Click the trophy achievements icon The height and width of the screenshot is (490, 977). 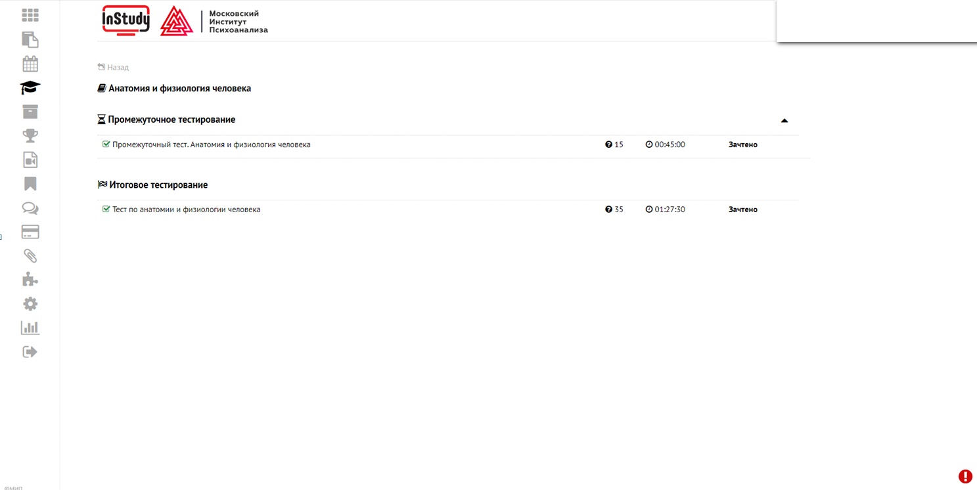click(30, 136)
